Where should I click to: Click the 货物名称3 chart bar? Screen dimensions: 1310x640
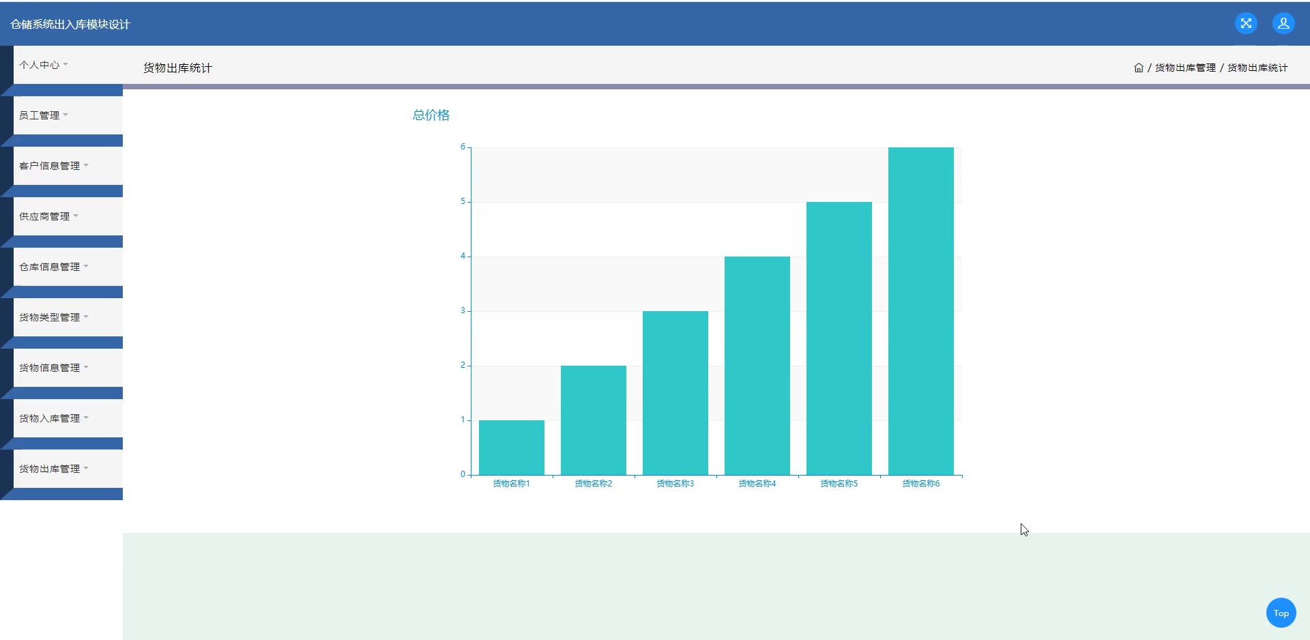[675, 393]
